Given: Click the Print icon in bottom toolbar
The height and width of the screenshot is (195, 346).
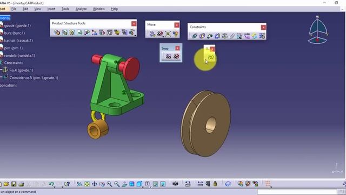Looking at the screenshot, I should 21,184.
